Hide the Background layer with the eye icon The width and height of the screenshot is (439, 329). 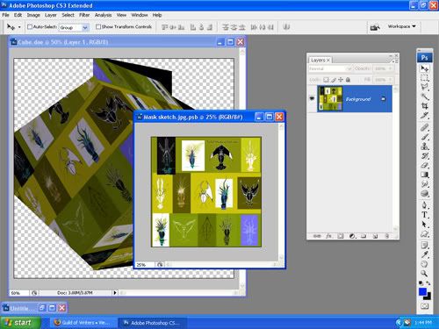click(x=312, y=98)
